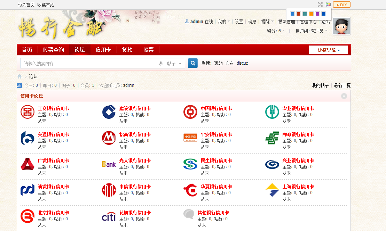Click the search input field
The width and height of the screenshot is (386, 231).
89,64
